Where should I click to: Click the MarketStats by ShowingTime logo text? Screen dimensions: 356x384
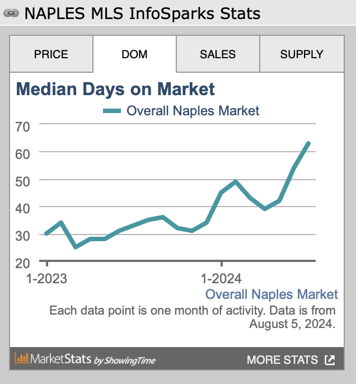pyautogui.click(x=93, y=359)
